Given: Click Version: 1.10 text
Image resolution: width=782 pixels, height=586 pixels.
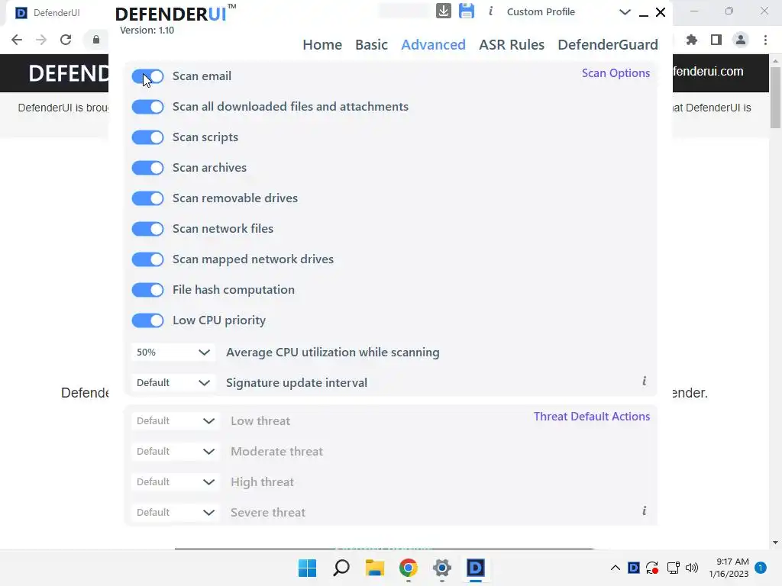Looking at the screenshot, I should (x=147, y=31).
